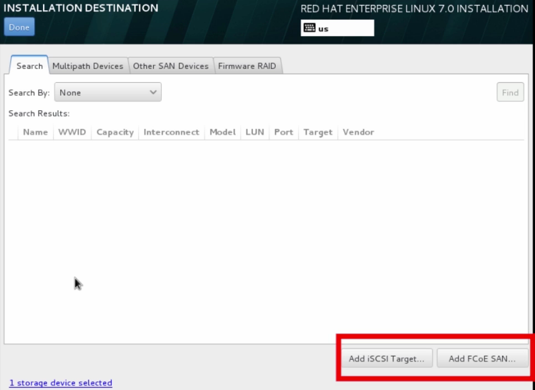Click the Vendor column header

click(359, 132)
